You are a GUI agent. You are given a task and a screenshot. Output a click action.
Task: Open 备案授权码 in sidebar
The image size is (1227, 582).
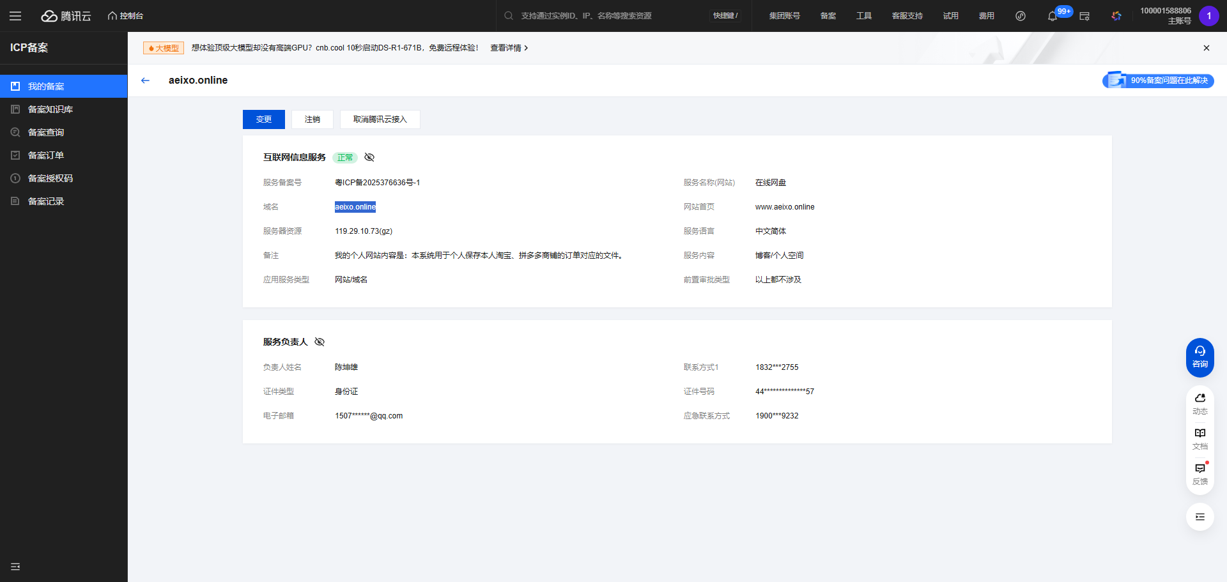point(64,178)
